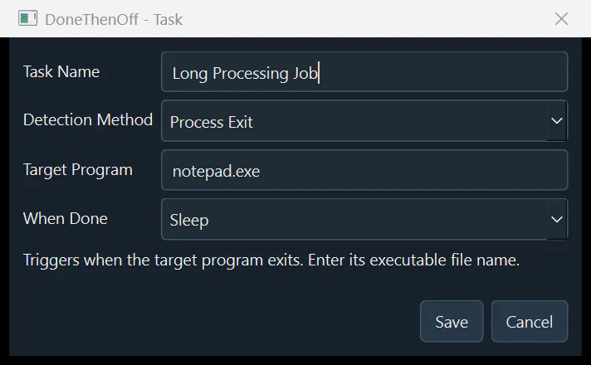The image size is (591, 365).
Task: Close the DoneThenOff Task dialog
Action: [561, 18]
